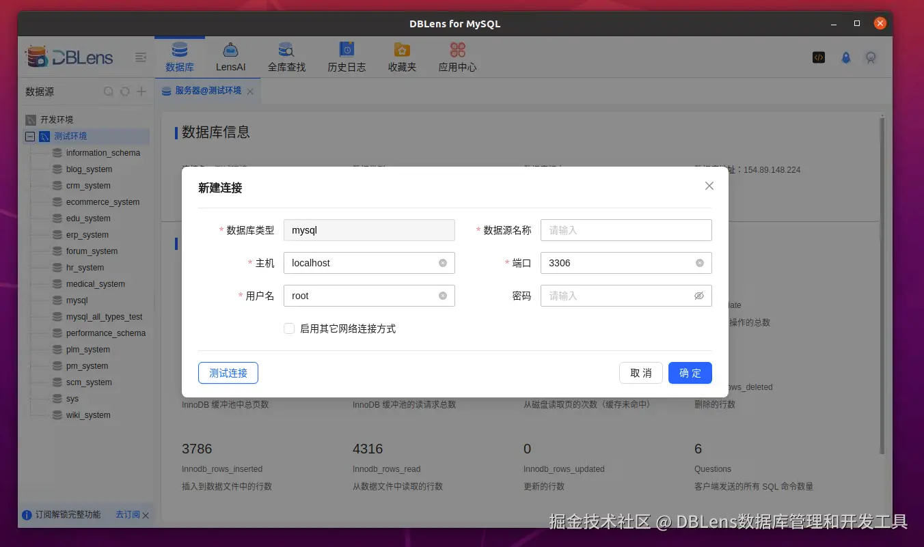This screenshot has width=924, height=547.
Task: Click inside the 数据源名称 input field
Action: coord(625,230)
